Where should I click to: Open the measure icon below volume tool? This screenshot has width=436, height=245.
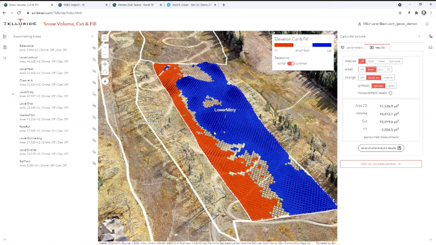pyautogui.click(x=431, y=47)
